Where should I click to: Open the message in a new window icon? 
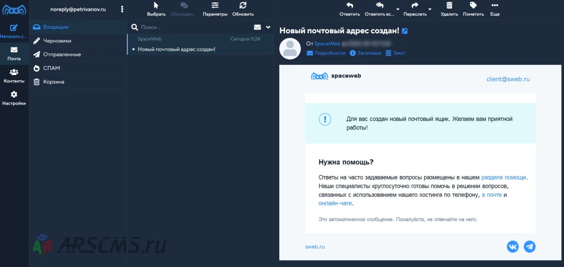pyautogui.click(x=404, y=31)
